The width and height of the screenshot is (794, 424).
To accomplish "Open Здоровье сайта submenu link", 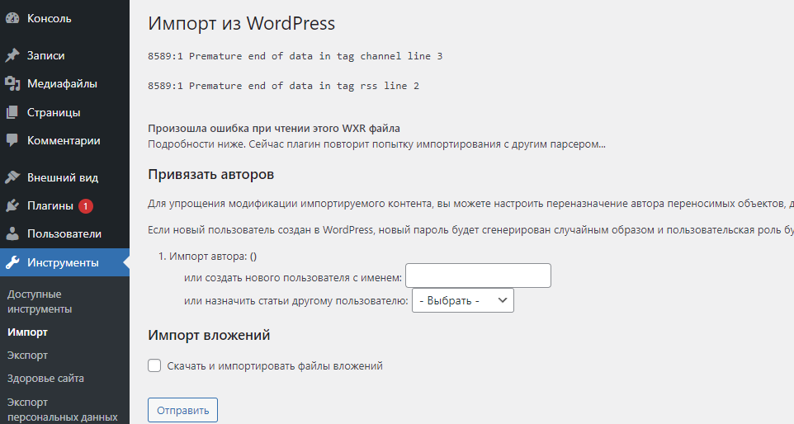I will tap(45, 379).
